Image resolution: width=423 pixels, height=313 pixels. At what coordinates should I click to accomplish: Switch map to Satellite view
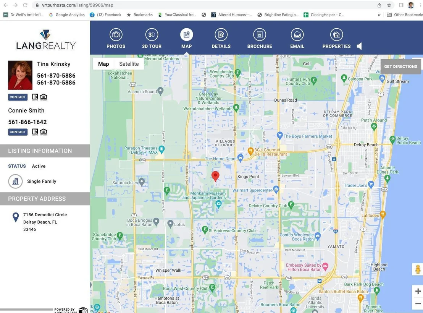pyautogui.click(x=129, y=64)
